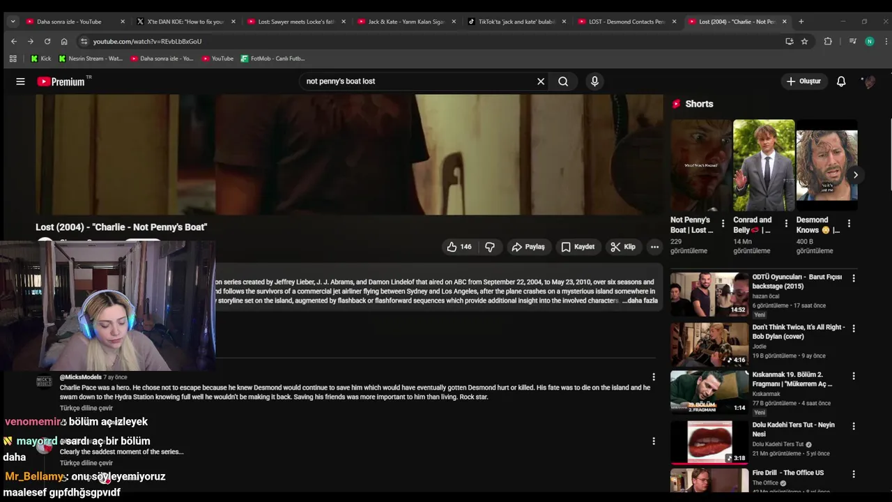Go to browser home page
This screenshot has width=892, height=502.
click(x=64, y=41)
